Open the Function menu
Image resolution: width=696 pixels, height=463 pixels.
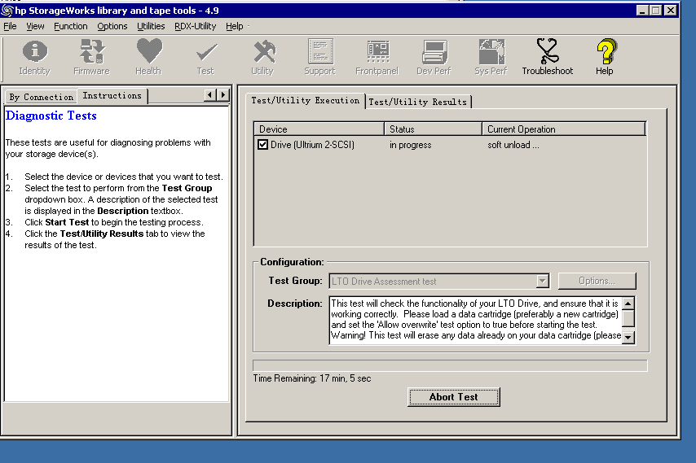point(71,26)
